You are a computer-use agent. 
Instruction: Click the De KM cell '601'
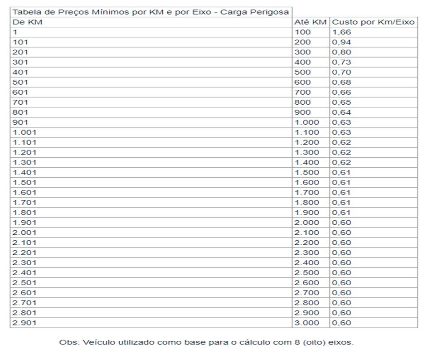(x=151, y=92)
